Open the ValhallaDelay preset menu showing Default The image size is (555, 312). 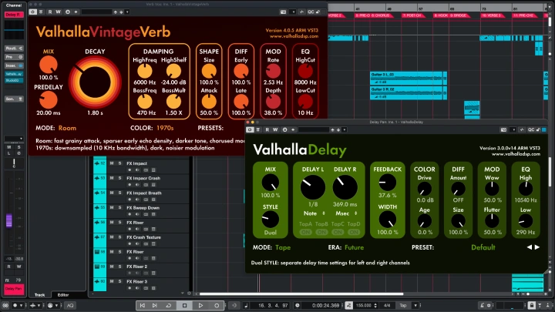point(483,247)
